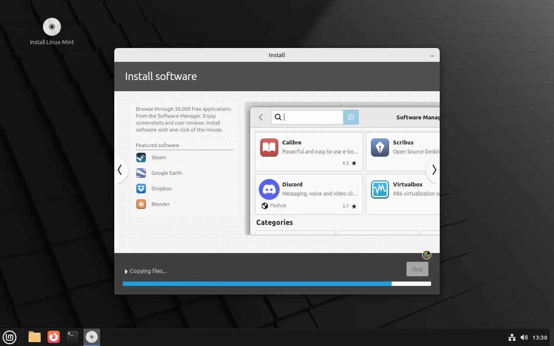Viewport: 554px width, 346px height.
Task: Click the Google Earth label
Action: pyautogui.click(x=167, y=173)
